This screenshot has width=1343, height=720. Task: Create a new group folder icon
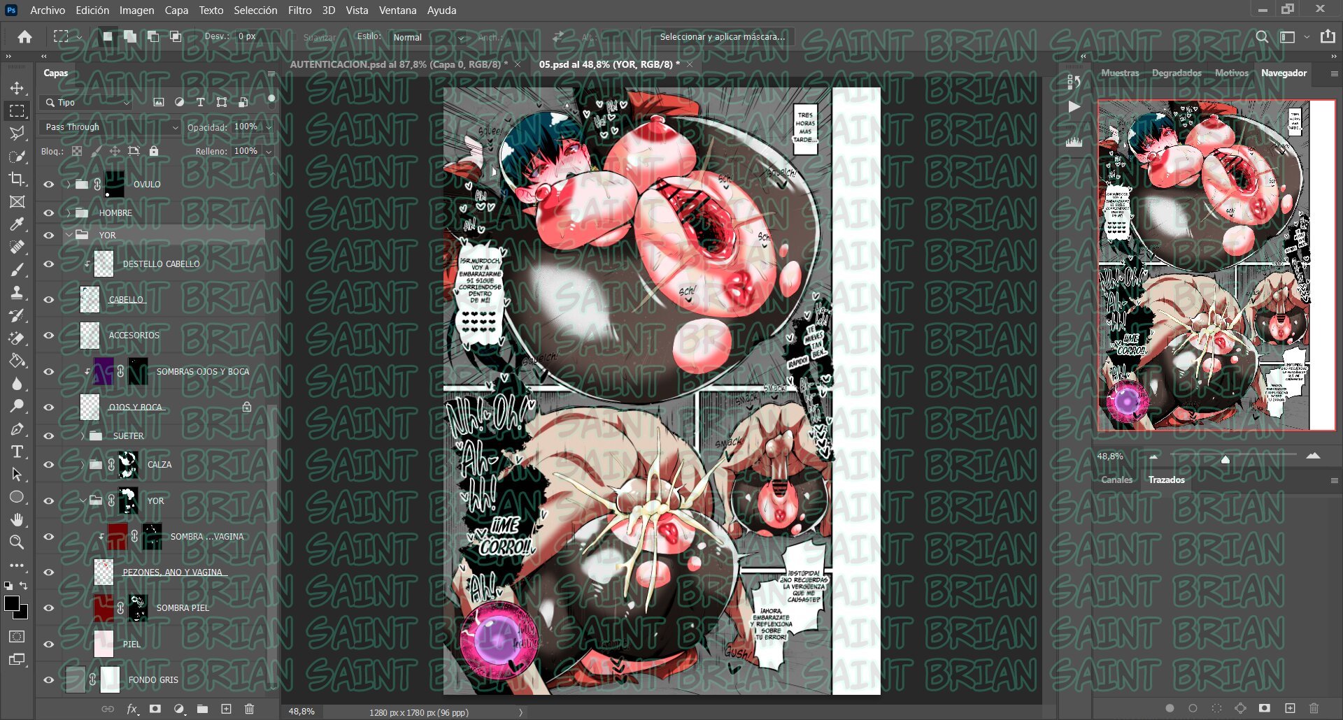click(202, 709)
